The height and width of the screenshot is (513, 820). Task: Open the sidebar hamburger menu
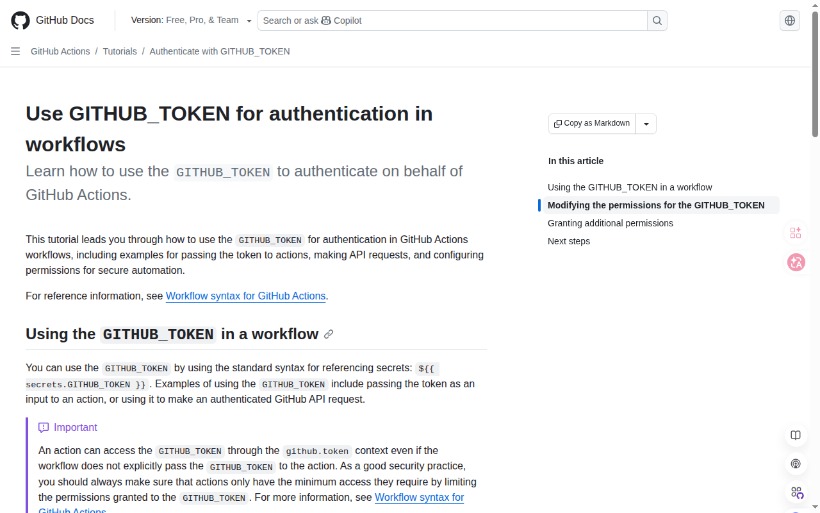pos(15,51)
